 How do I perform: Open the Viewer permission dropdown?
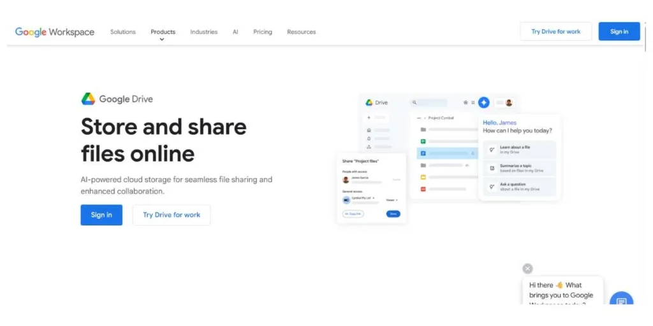tap(392, 200)
